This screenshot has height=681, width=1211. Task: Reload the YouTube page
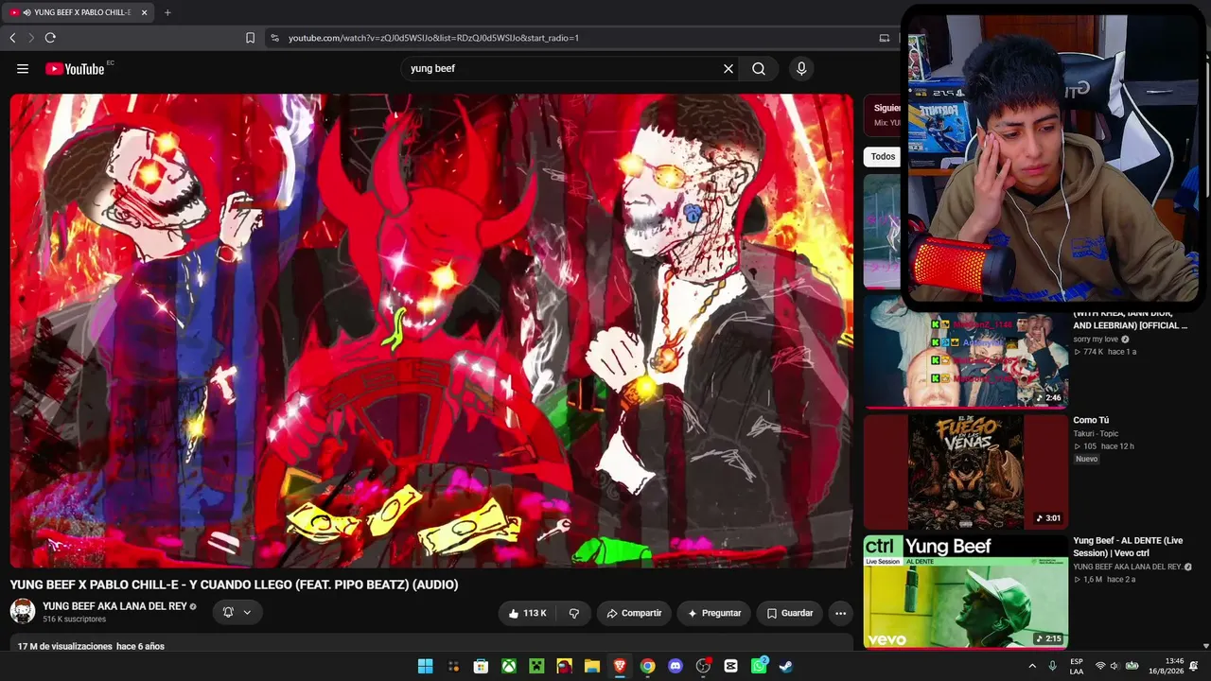pos(50,38)
